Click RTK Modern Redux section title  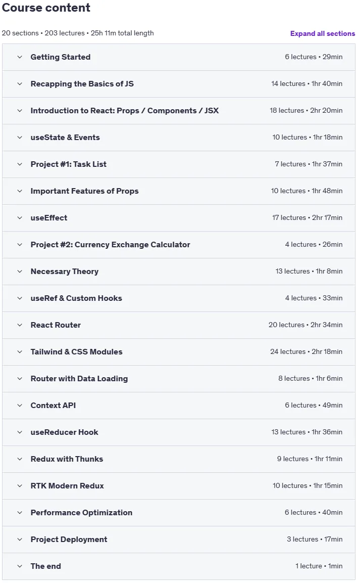67,485
